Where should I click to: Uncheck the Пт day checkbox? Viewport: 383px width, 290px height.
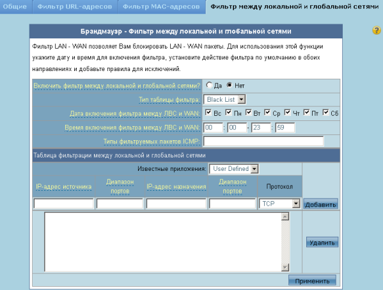[x=306, y=112]
